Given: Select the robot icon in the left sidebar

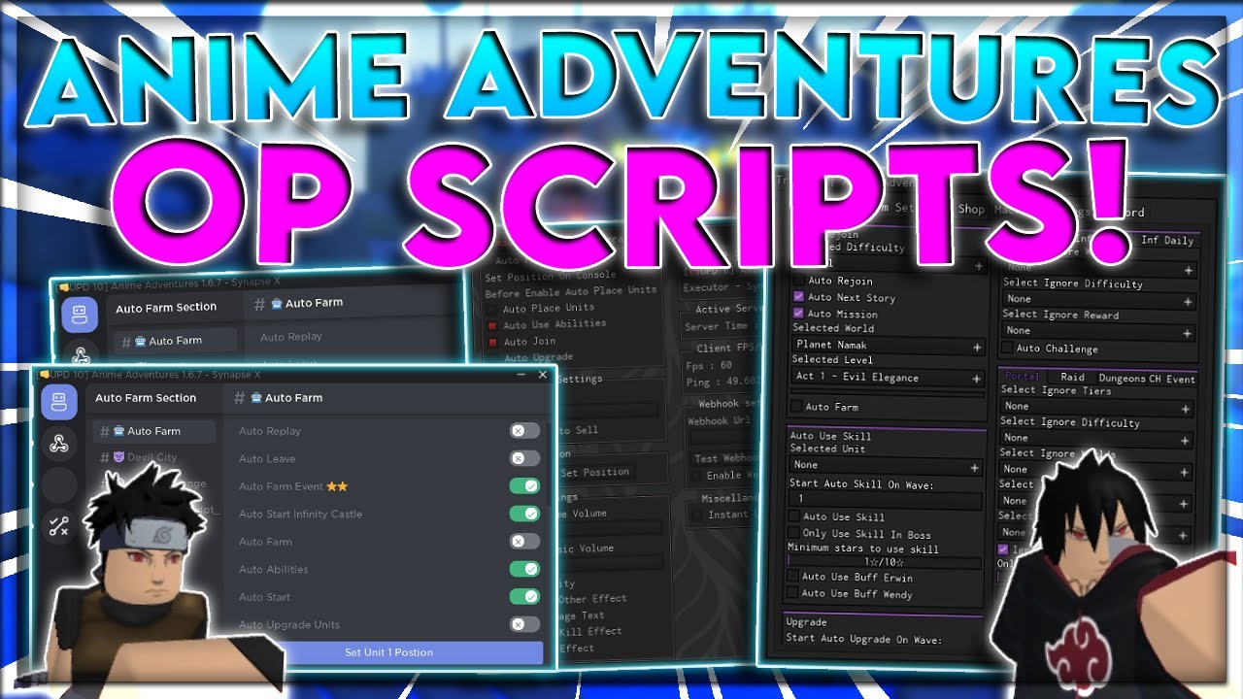Looking at the screenshot, I should point(59,401).
